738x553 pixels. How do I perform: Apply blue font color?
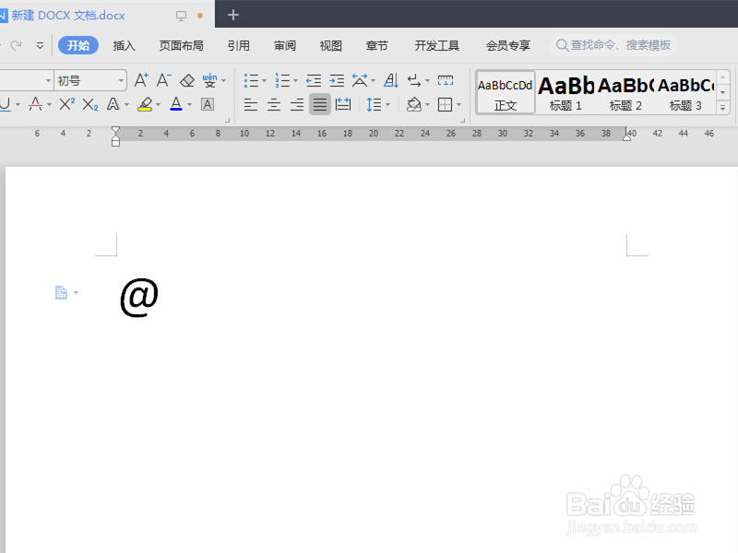[x=176, y=104]
